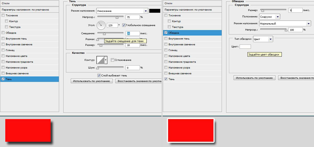Click the shadow angle dial
314x147 pixels.
click(x=101, y=25)
